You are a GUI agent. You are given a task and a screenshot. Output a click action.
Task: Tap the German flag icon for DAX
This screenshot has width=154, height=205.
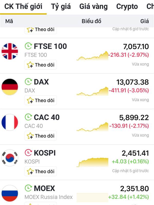(x=10, y=87)
